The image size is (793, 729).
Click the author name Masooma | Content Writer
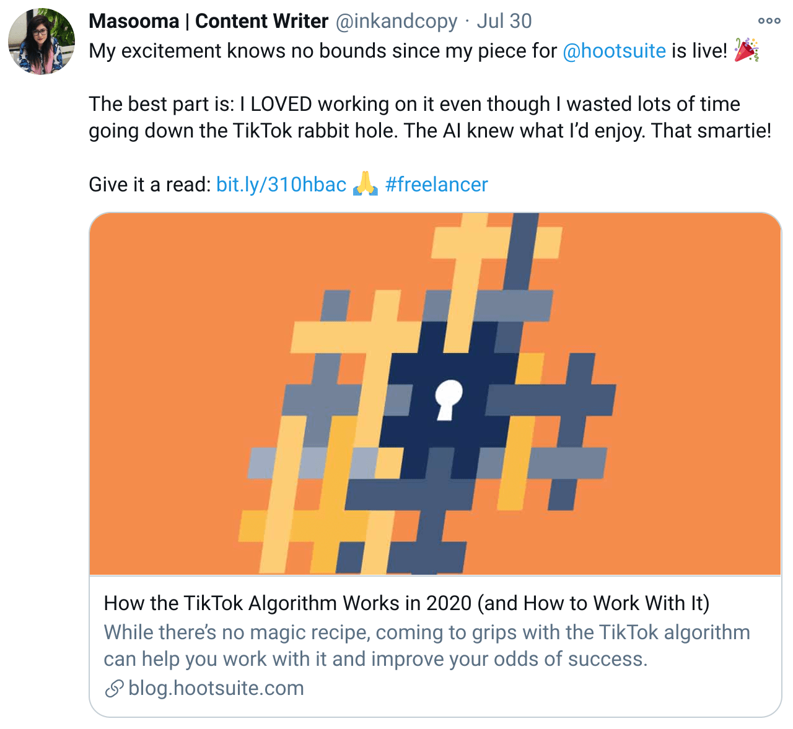[x=208, y=21]
